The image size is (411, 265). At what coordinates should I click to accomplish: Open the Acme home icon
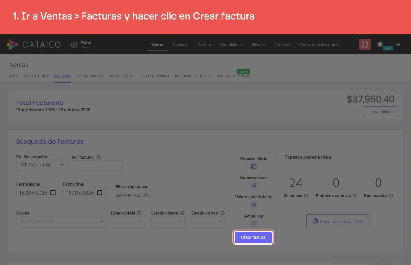click(x=74, y=44)
